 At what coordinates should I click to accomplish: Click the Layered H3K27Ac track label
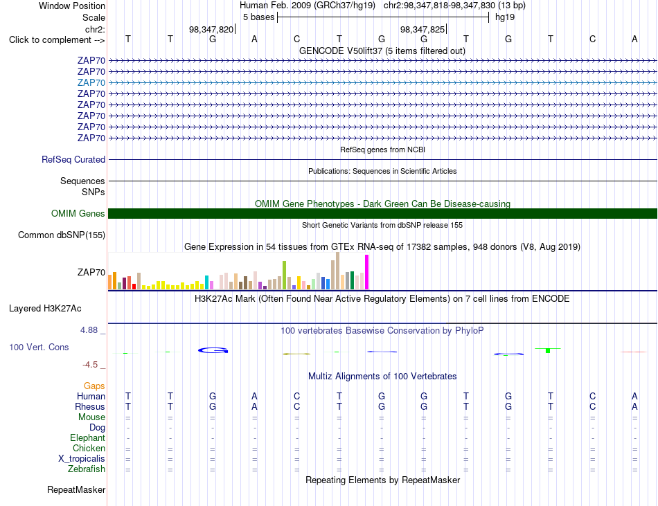click(45, 309)
